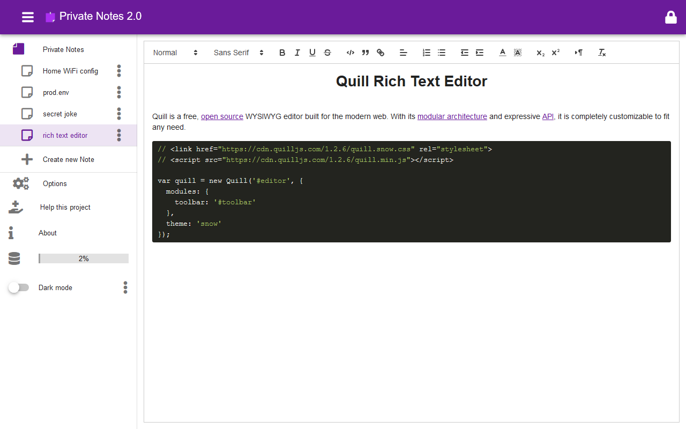Open the Dark mode options menu
Screen dimensions: 686x429
point(125,287)
